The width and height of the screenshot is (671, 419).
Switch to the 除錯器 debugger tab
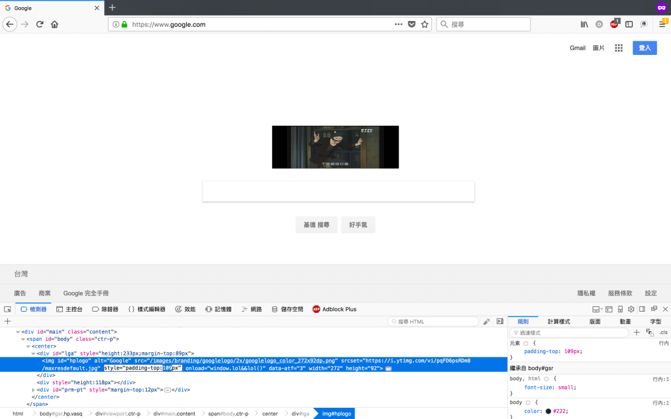(x=105, y=309)
